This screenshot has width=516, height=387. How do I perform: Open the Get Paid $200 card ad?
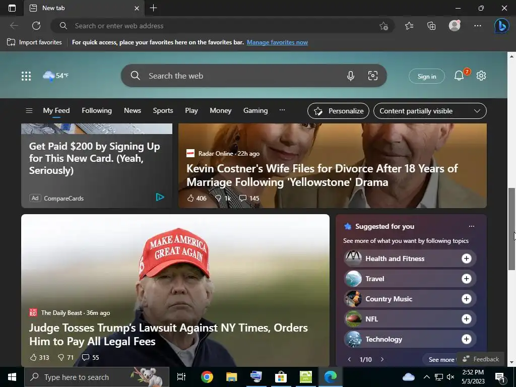94,158
